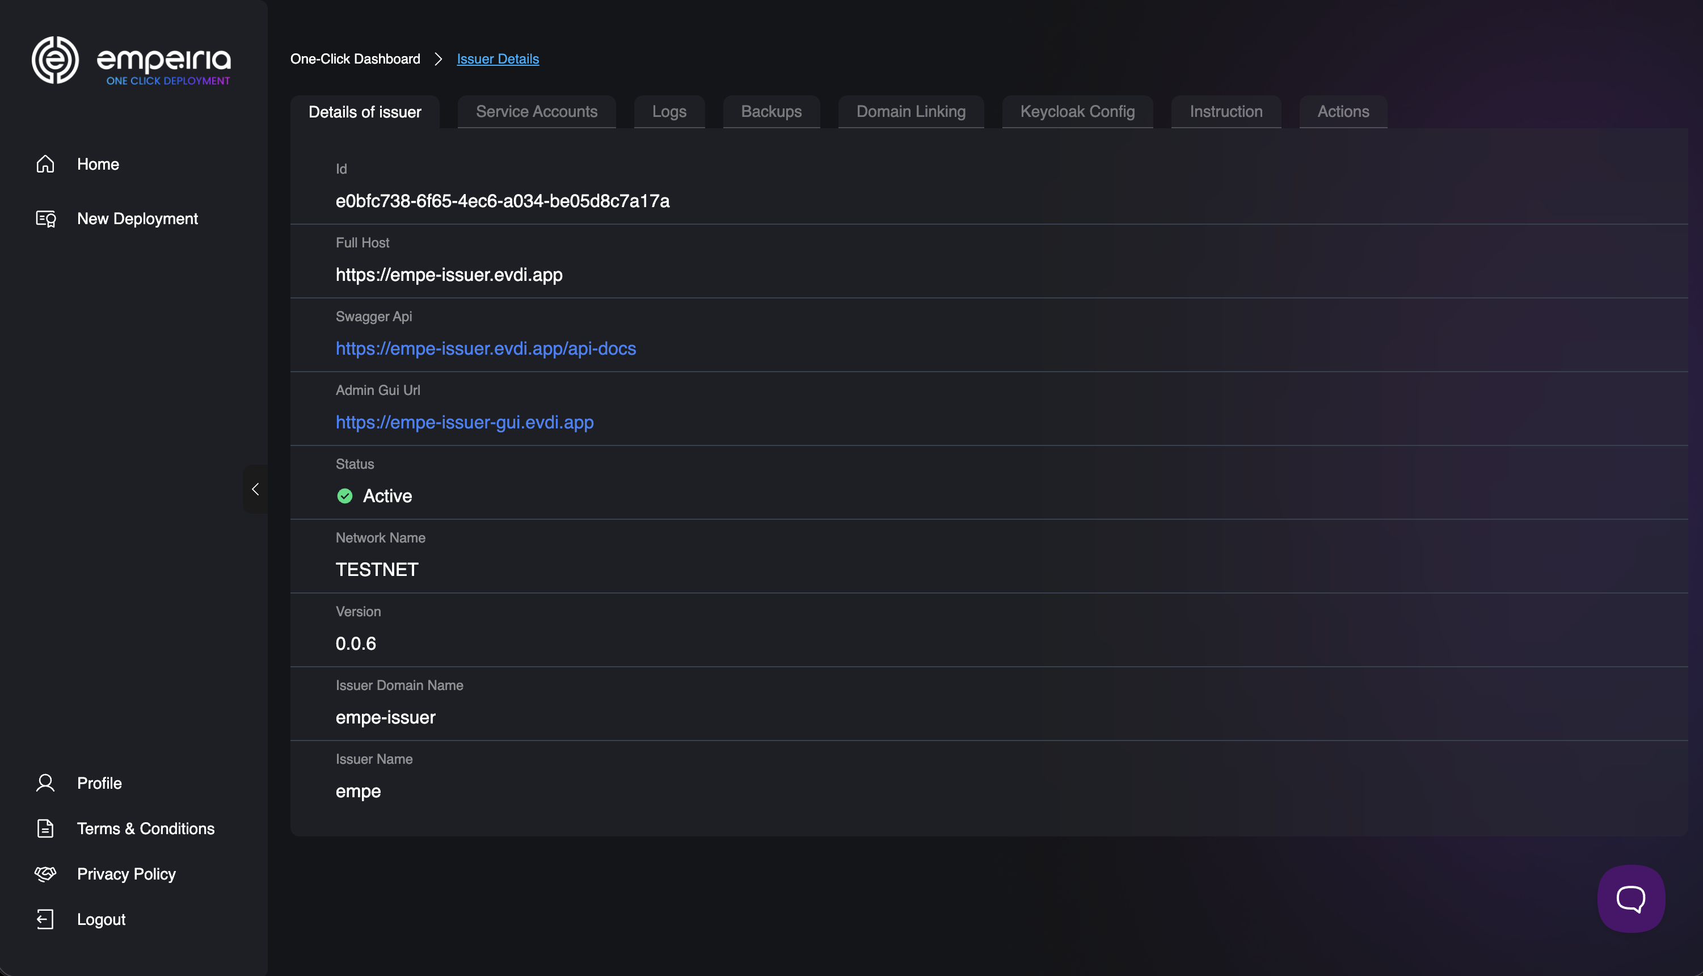
Task: Open the Actions tab
Action: (x=1343, y=111)
